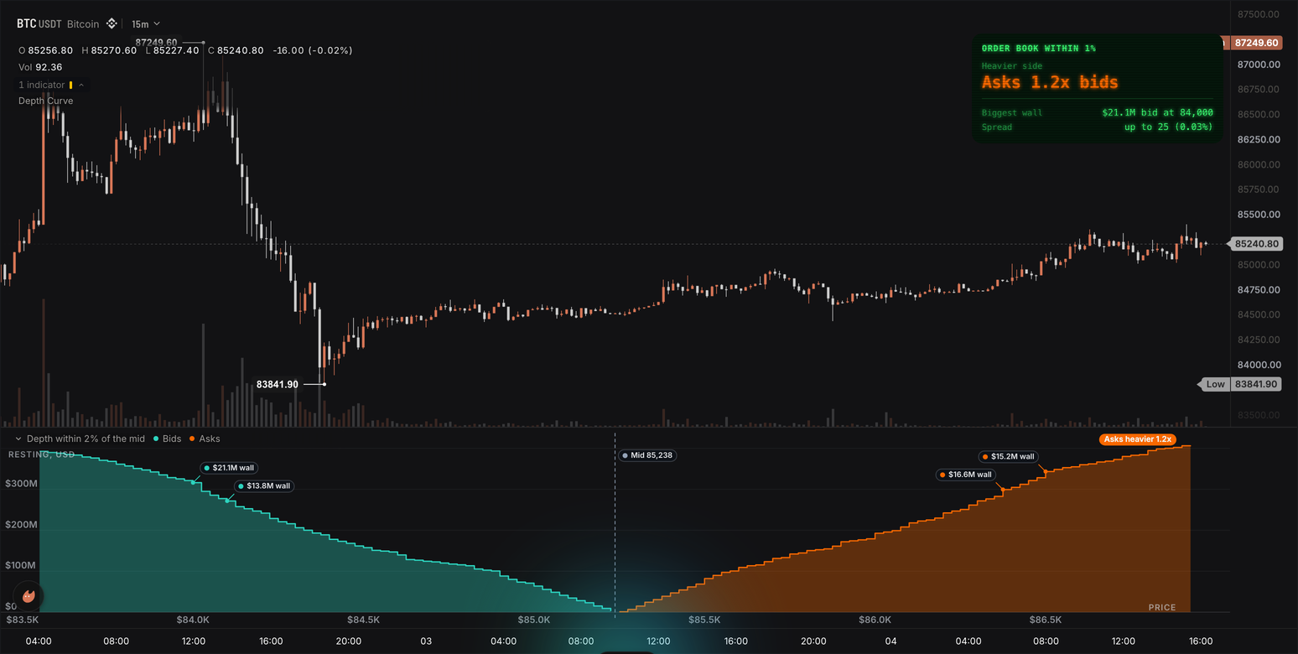Click the high price tag 87249.60

pyautogui.click(x=1255, y=42)
